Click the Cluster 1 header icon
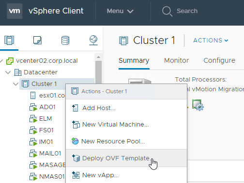Screen dimensions: 244x183 point(123,41)
